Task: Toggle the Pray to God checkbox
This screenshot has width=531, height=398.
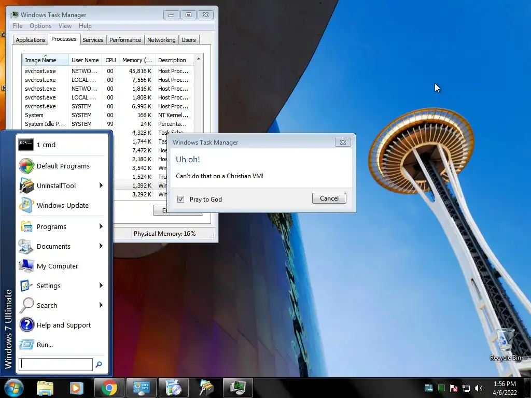Action: click(x=181, y=200)
